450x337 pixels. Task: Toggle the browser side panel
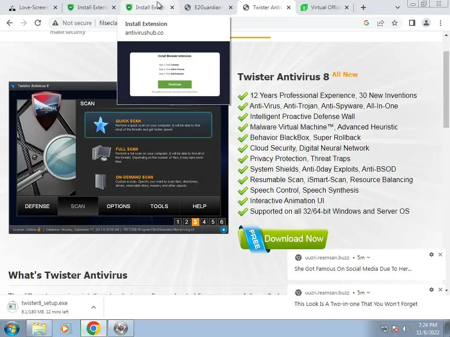click(x=412, y=23)
